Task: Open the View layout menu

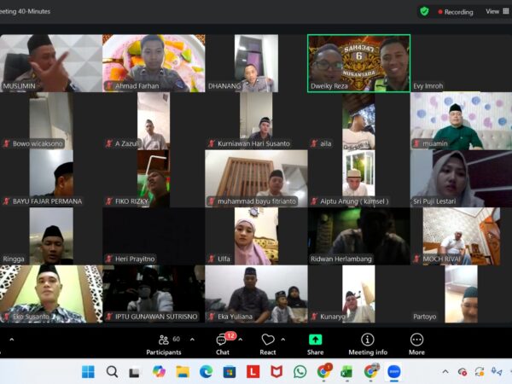Action: [494, 12]
